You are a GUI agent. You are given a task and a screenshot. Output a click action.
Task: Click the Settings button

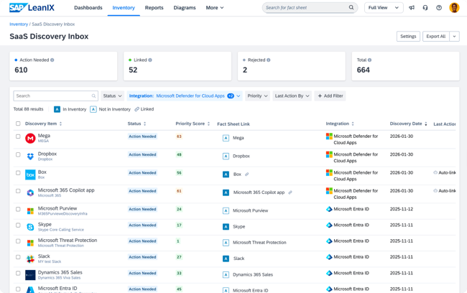click(408, 37)
